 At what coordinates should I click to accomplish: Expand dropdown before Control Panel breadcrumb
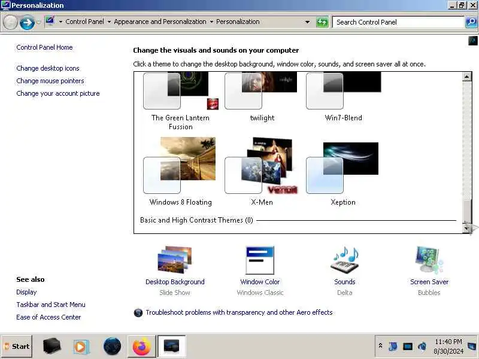60,22
